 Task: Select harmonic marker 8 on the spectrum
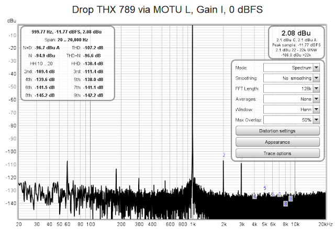point(286,203)
